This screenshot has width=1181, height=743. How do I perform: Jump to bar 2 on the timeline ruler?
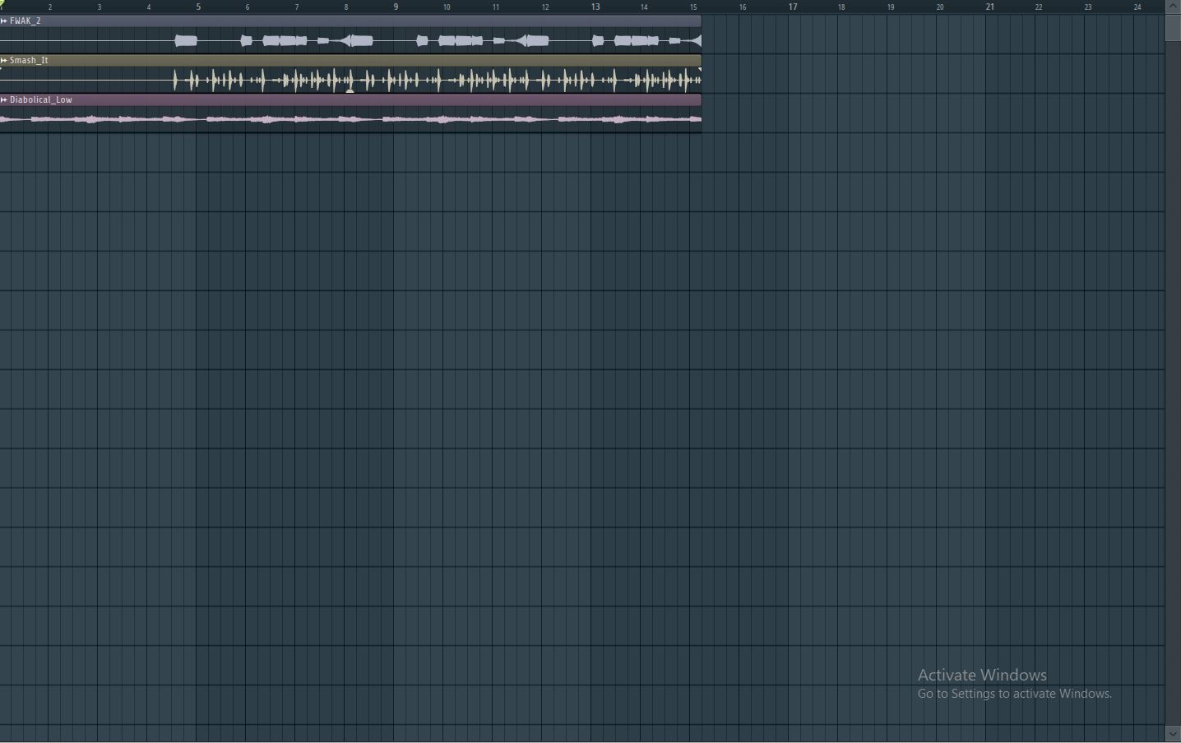[x=50, y=7]
